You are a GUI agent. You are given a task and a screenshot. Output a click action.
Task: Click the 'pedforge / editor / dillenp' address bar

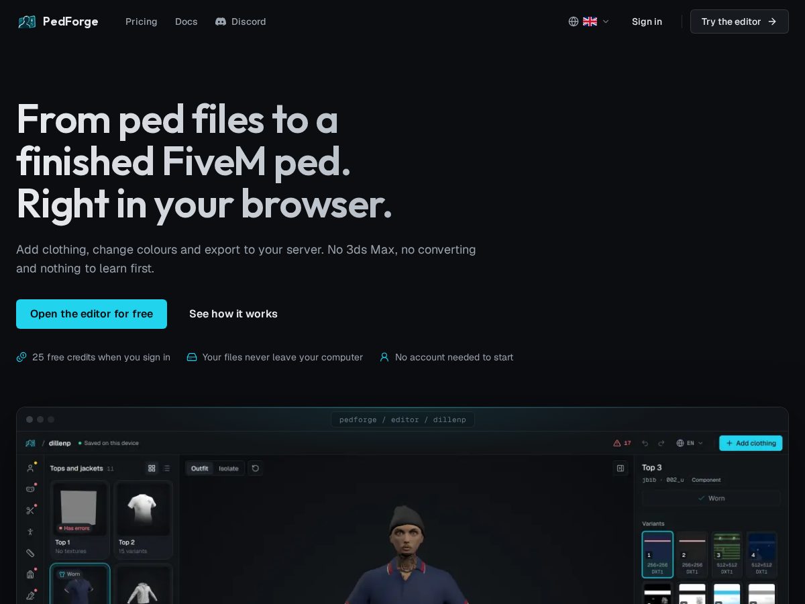(x=402, y=419)
